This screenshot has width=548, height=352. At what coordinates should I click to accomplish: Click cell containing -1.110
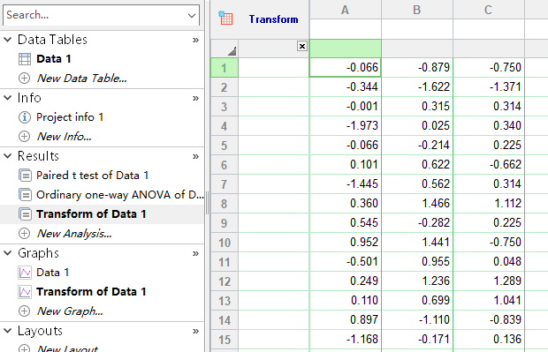[417, 319]
